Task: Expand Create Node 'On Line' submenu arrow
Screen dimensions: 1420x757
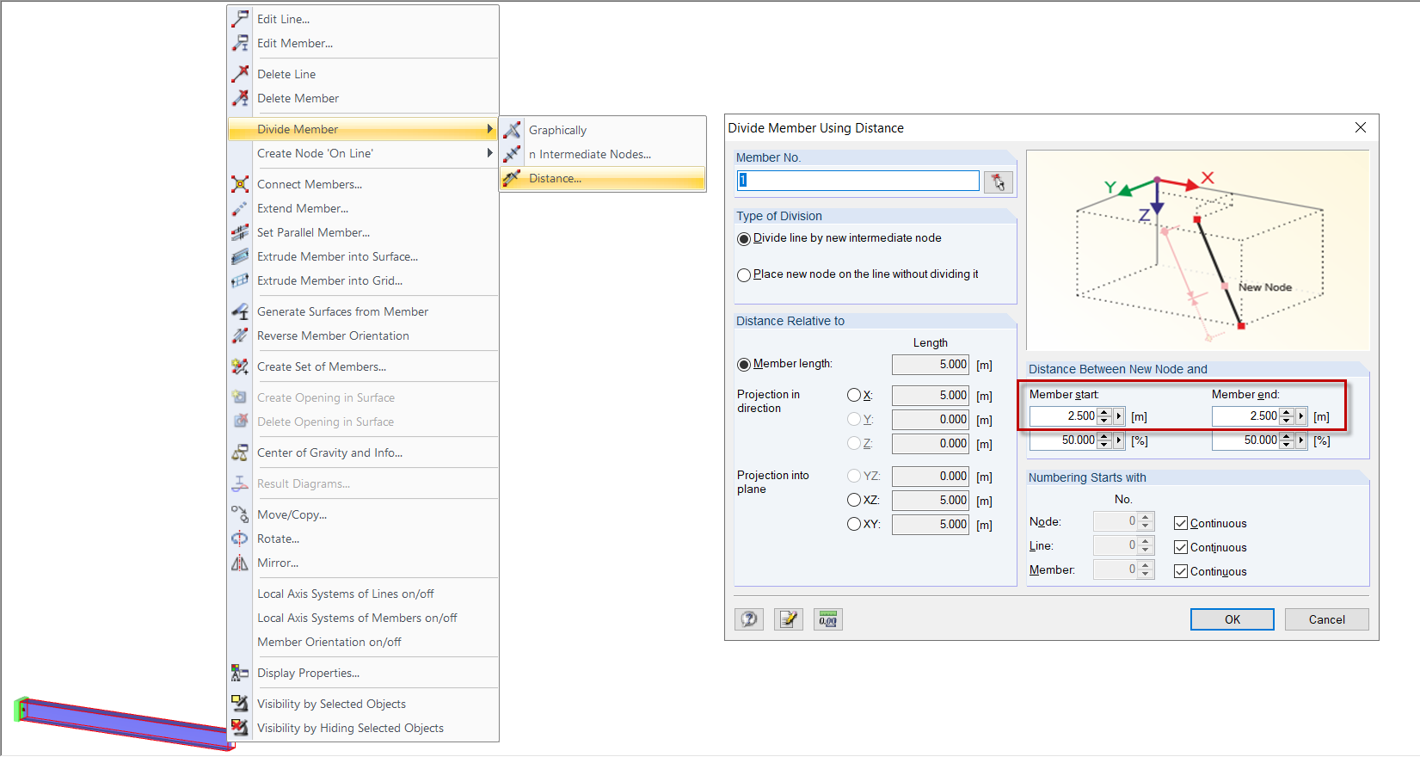Action: [x=489, y=153]
